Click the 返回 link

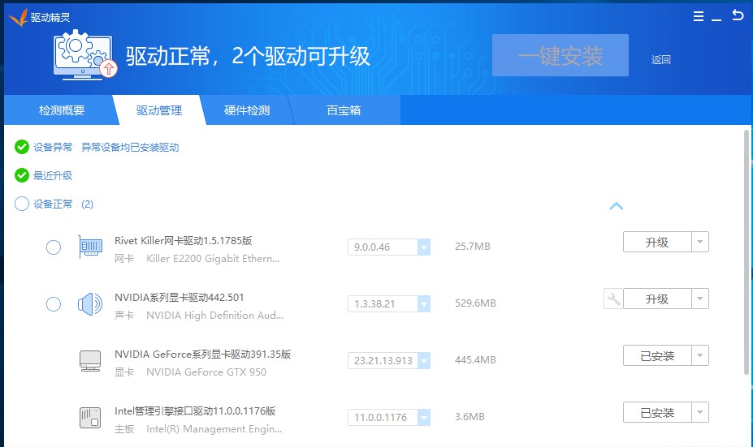pos(660,60)
